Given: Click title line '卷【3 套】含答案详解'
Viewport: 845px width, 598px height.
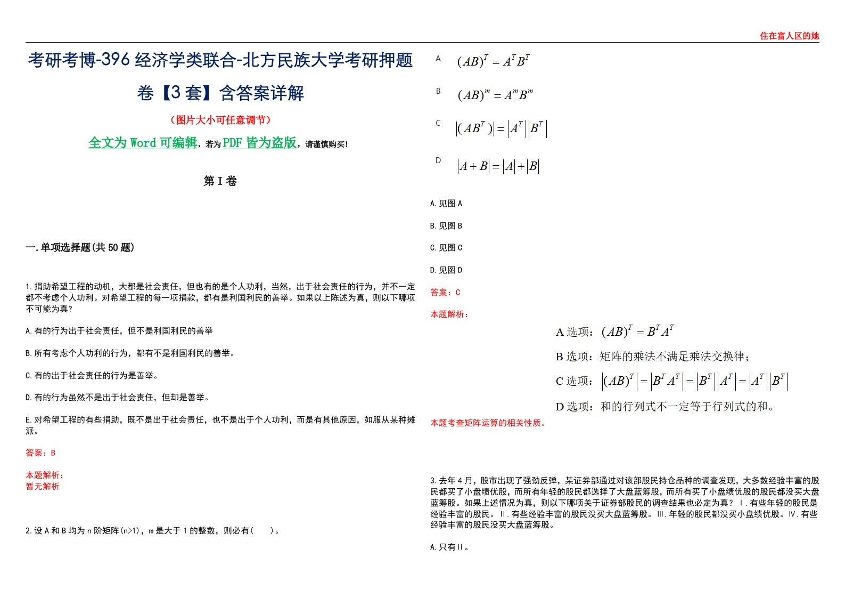Looking at the screenshot, I should pyautogui.click(x=220, y=93).
